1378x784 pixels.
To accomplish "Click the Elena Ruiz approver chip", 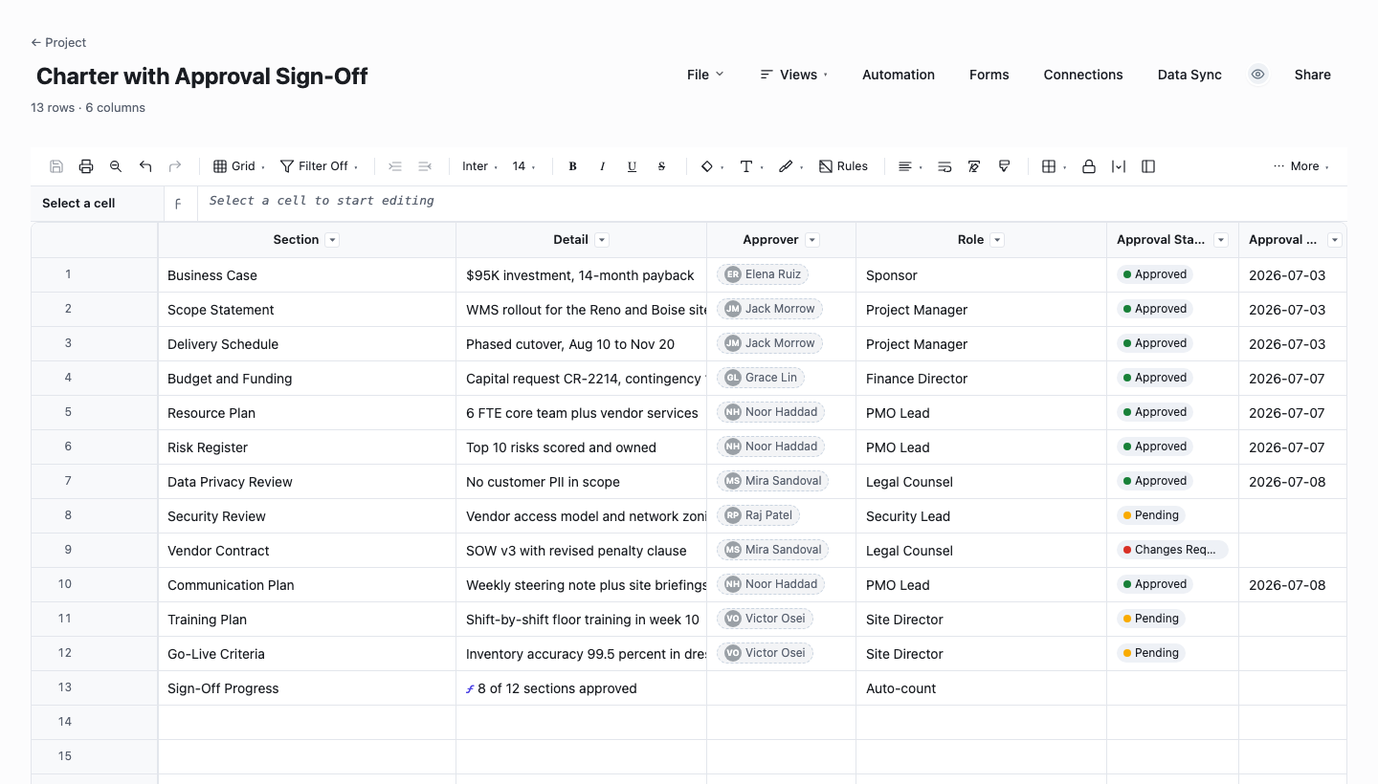I will [763, 274].
